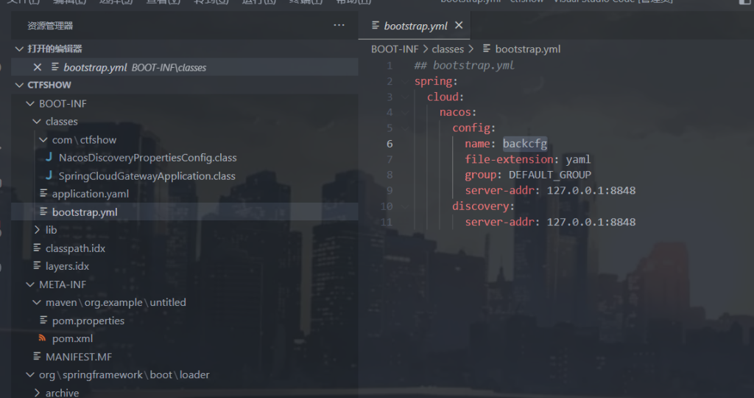754x398 pixels.
Task: Click line number 9 in the editor gutter
Action: pos(390,191)
